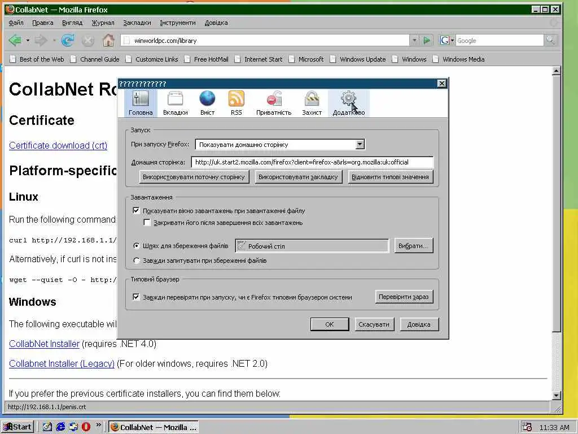
Task: Click the Google search box
Action: [x=500, y=40]
